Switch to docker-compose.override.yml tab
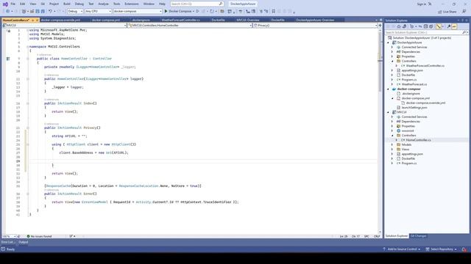The height and width of the screenshot is (264, 471). click(x=60, y=20)
